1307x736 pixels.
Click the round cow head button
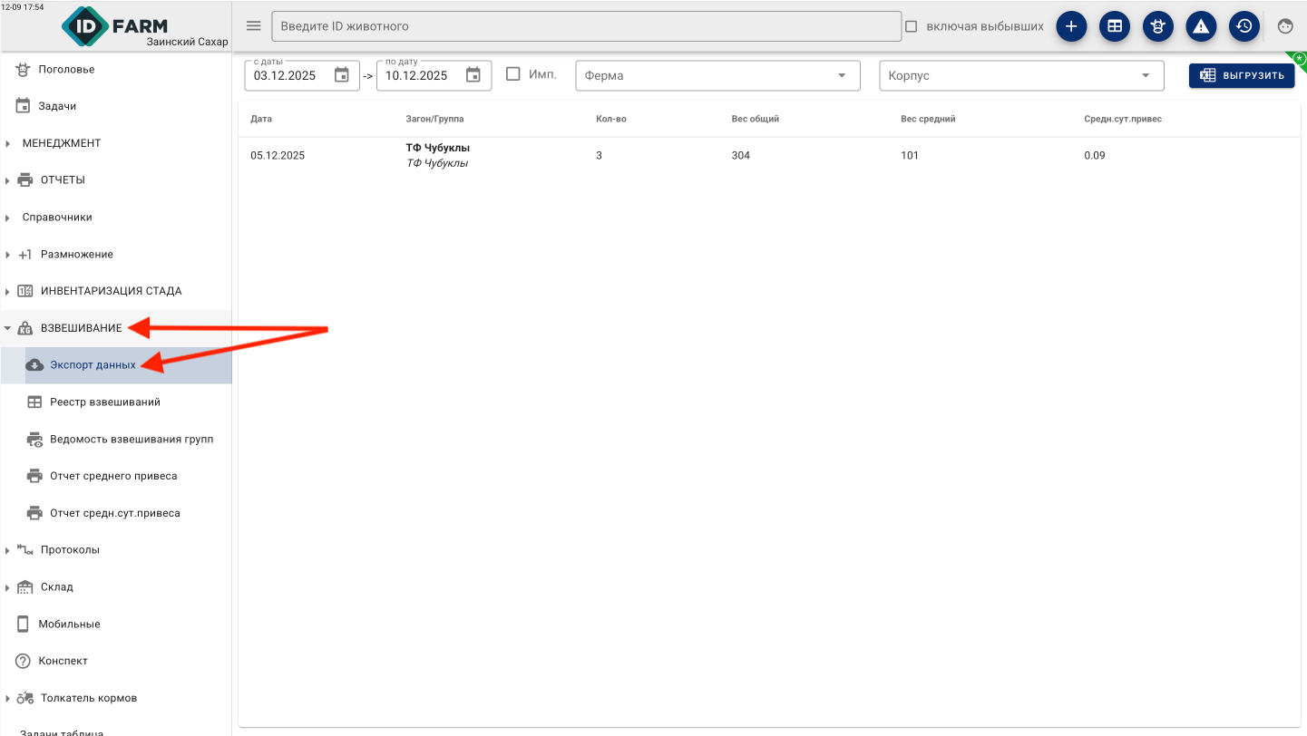tap(1157, 26)
